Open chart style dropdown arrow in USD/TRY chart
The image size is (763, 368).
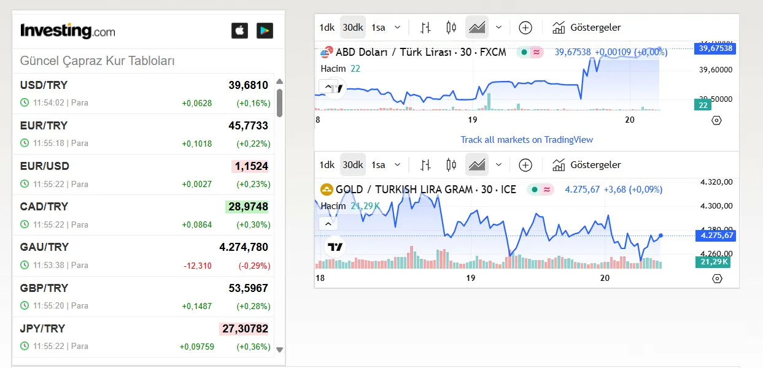coord(498,27)
